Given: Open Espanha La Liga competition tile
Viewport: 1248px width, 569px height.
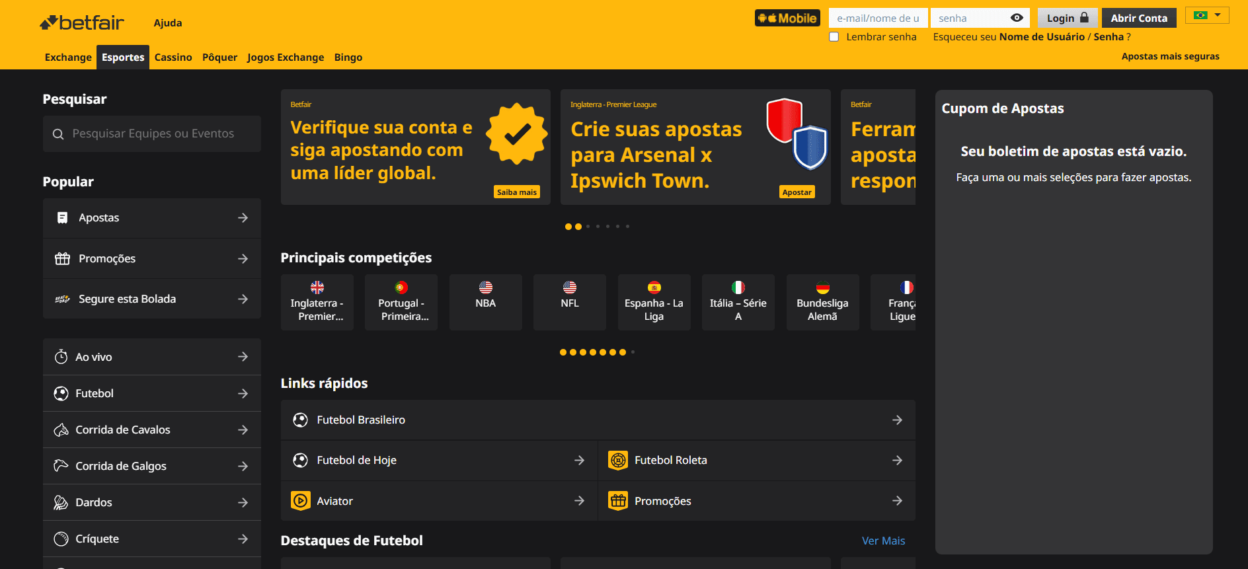Looking at the screenshot, I should coord(654,302).
